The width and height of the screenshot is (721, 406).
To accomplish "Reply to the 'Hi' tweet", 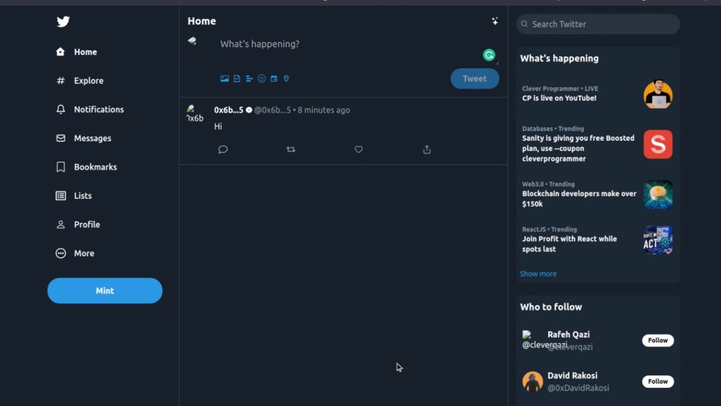I will tap(223, 149).
